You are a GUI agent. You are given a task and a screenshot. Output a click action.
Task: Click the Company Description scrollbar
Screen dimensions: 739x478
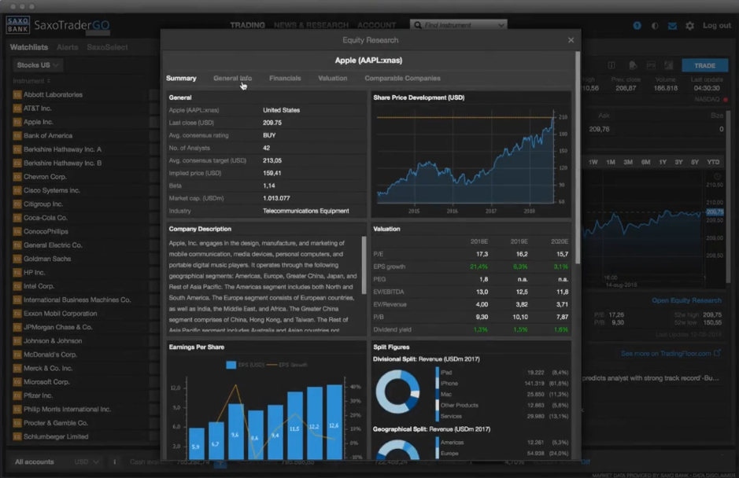[364, 265]
